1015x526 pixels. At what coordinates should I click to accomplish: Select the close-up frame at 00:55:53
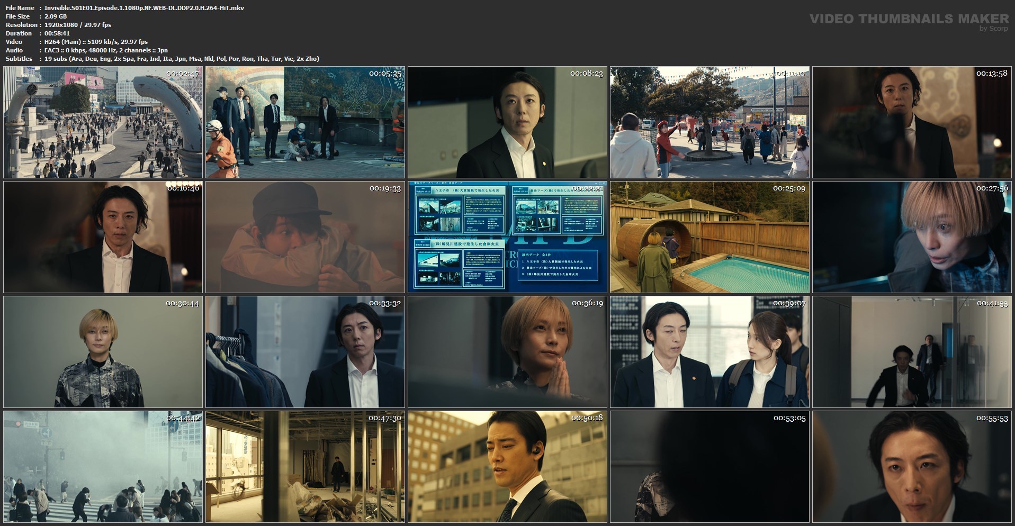coord(912,467)
